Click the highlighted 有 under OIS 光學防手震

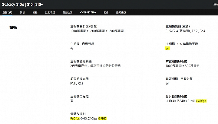pyautogui.click(x=167, y=48)
